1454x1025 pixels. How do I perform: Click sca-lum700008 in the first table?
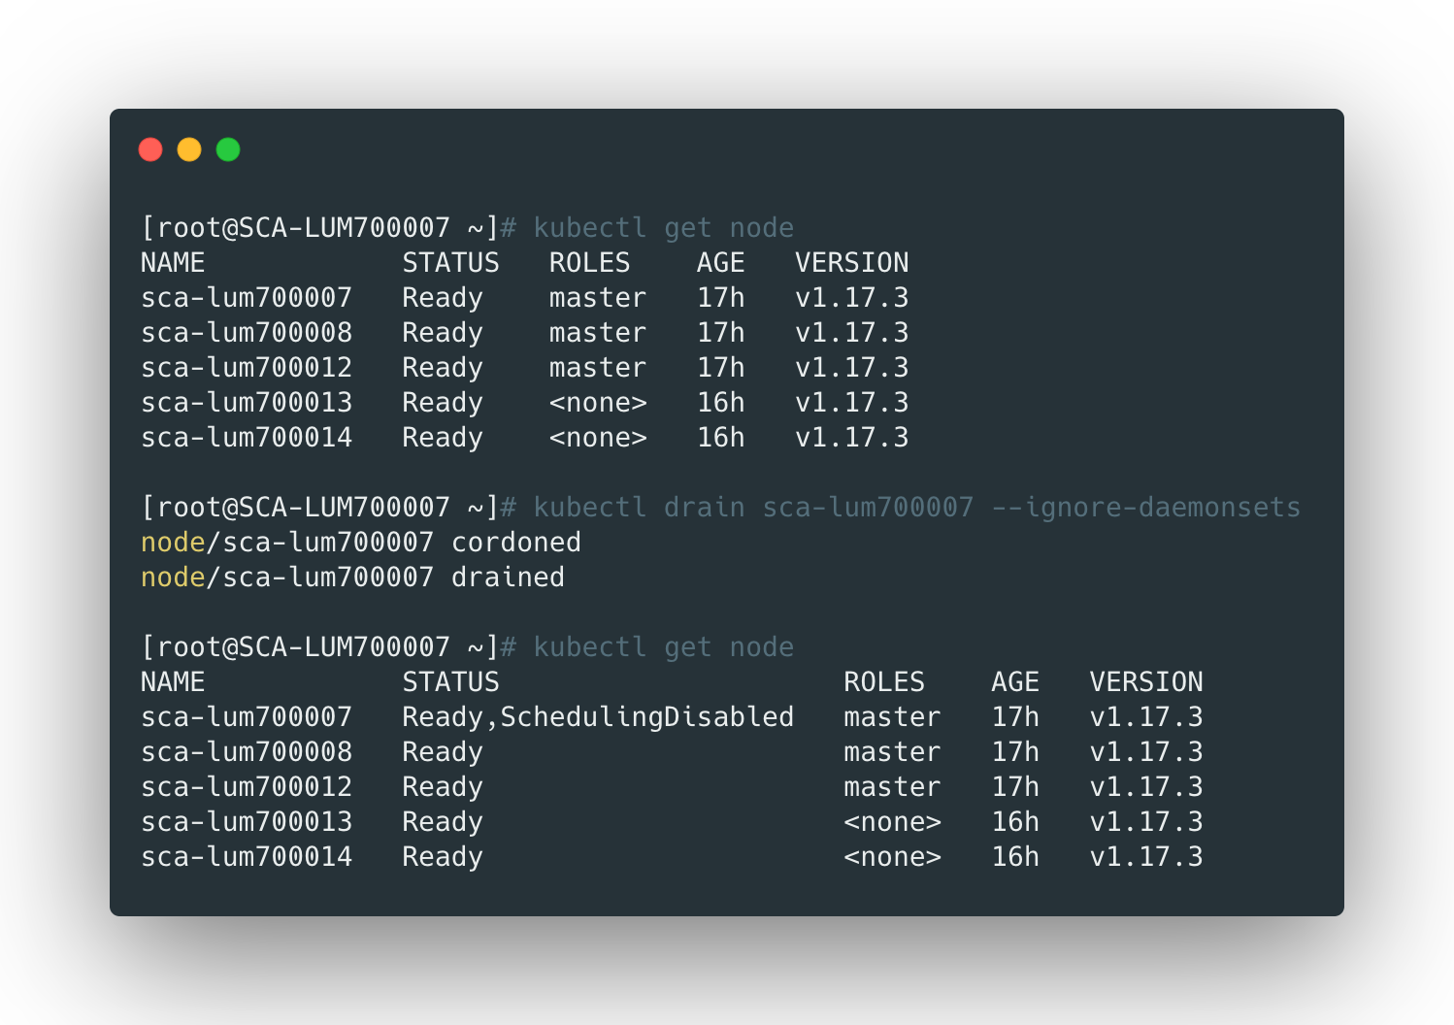(x=247, y=333)
